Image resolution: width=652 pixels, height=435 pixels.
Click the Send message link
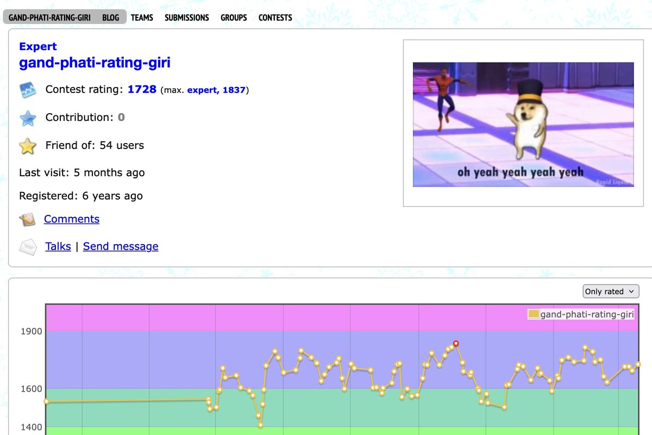(x=121, y=246)
